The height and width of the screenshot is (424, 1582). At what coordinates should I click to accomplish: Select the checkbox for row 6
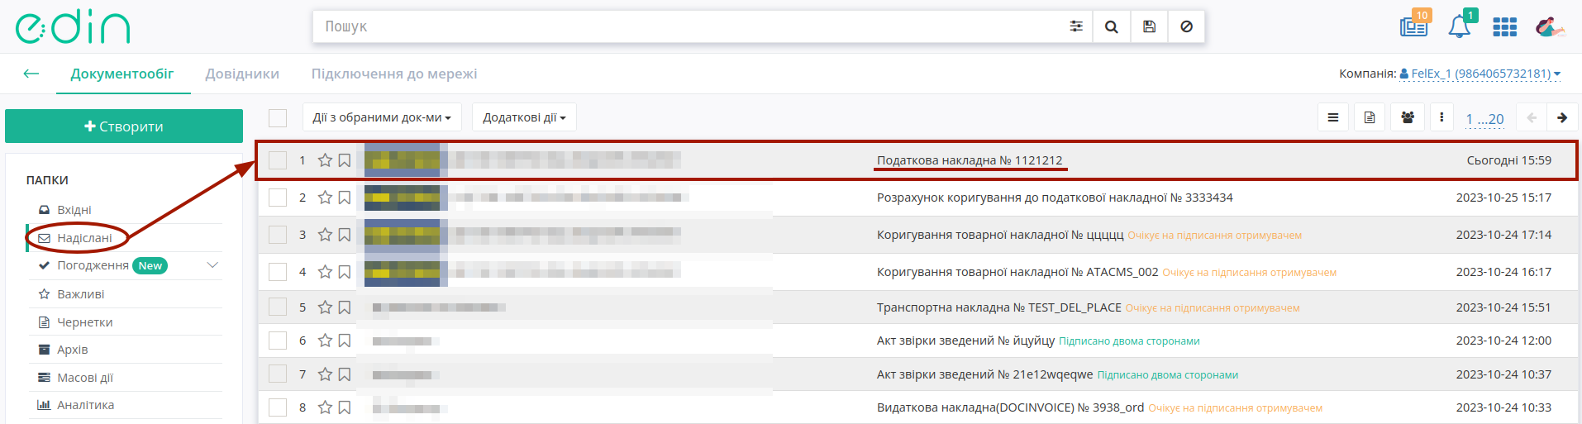[x=278, y=341]
